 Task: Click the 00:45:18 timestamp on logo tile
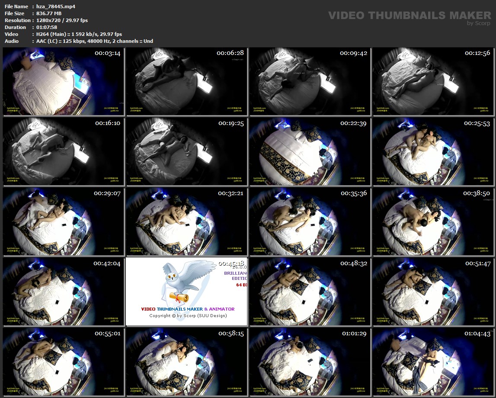click(231, 263)
